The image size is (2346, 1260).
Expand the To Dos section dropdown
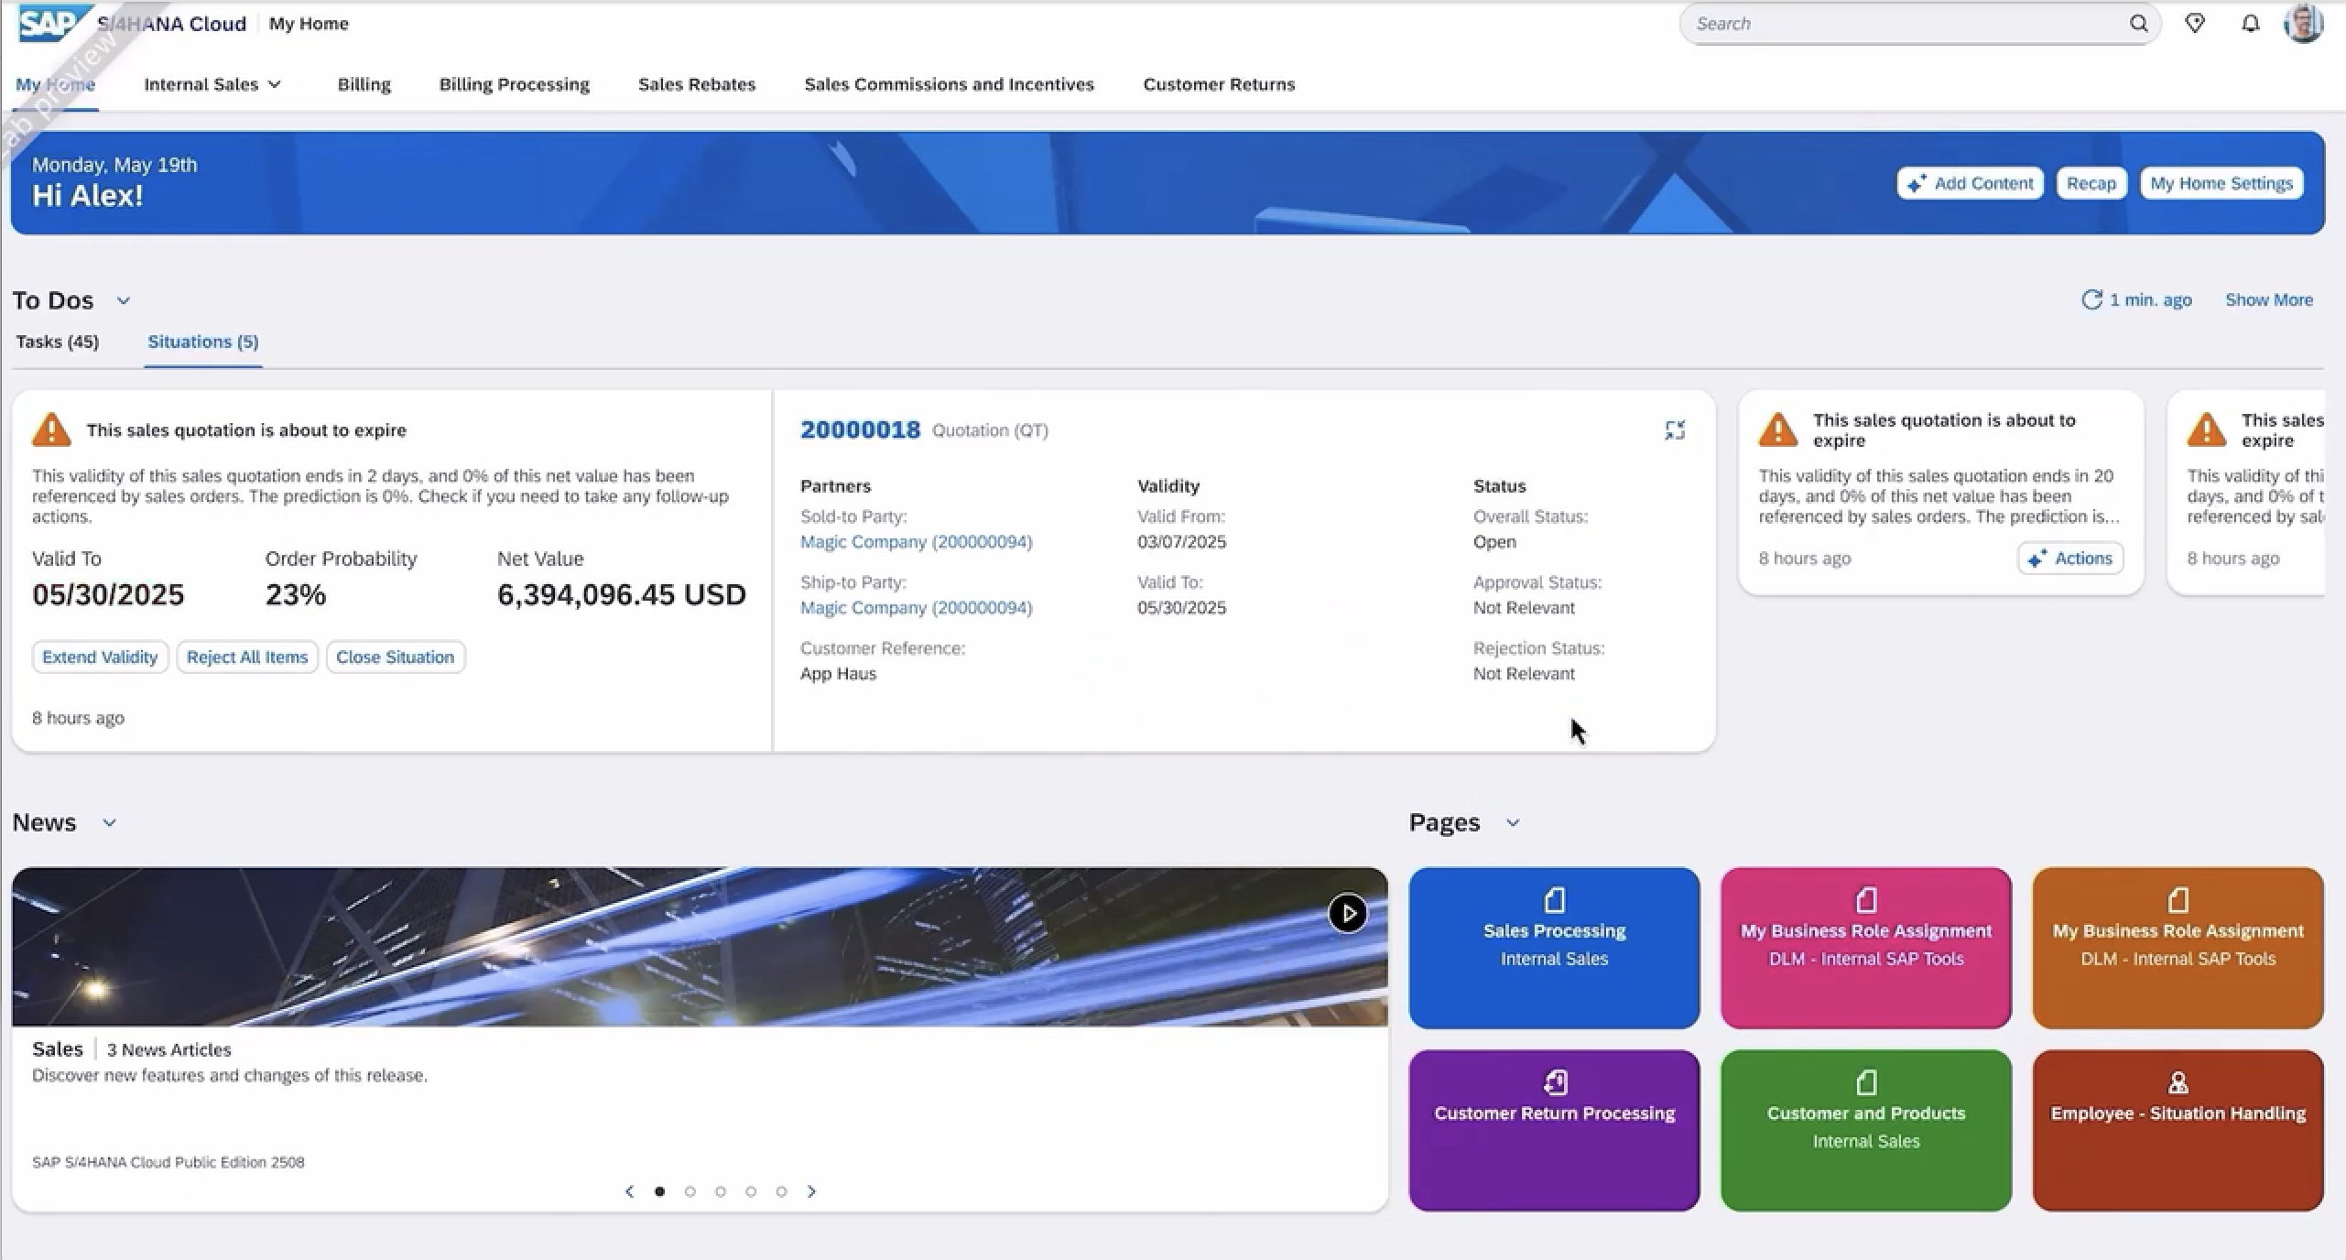pyautogui.click(x=124, y=300)
